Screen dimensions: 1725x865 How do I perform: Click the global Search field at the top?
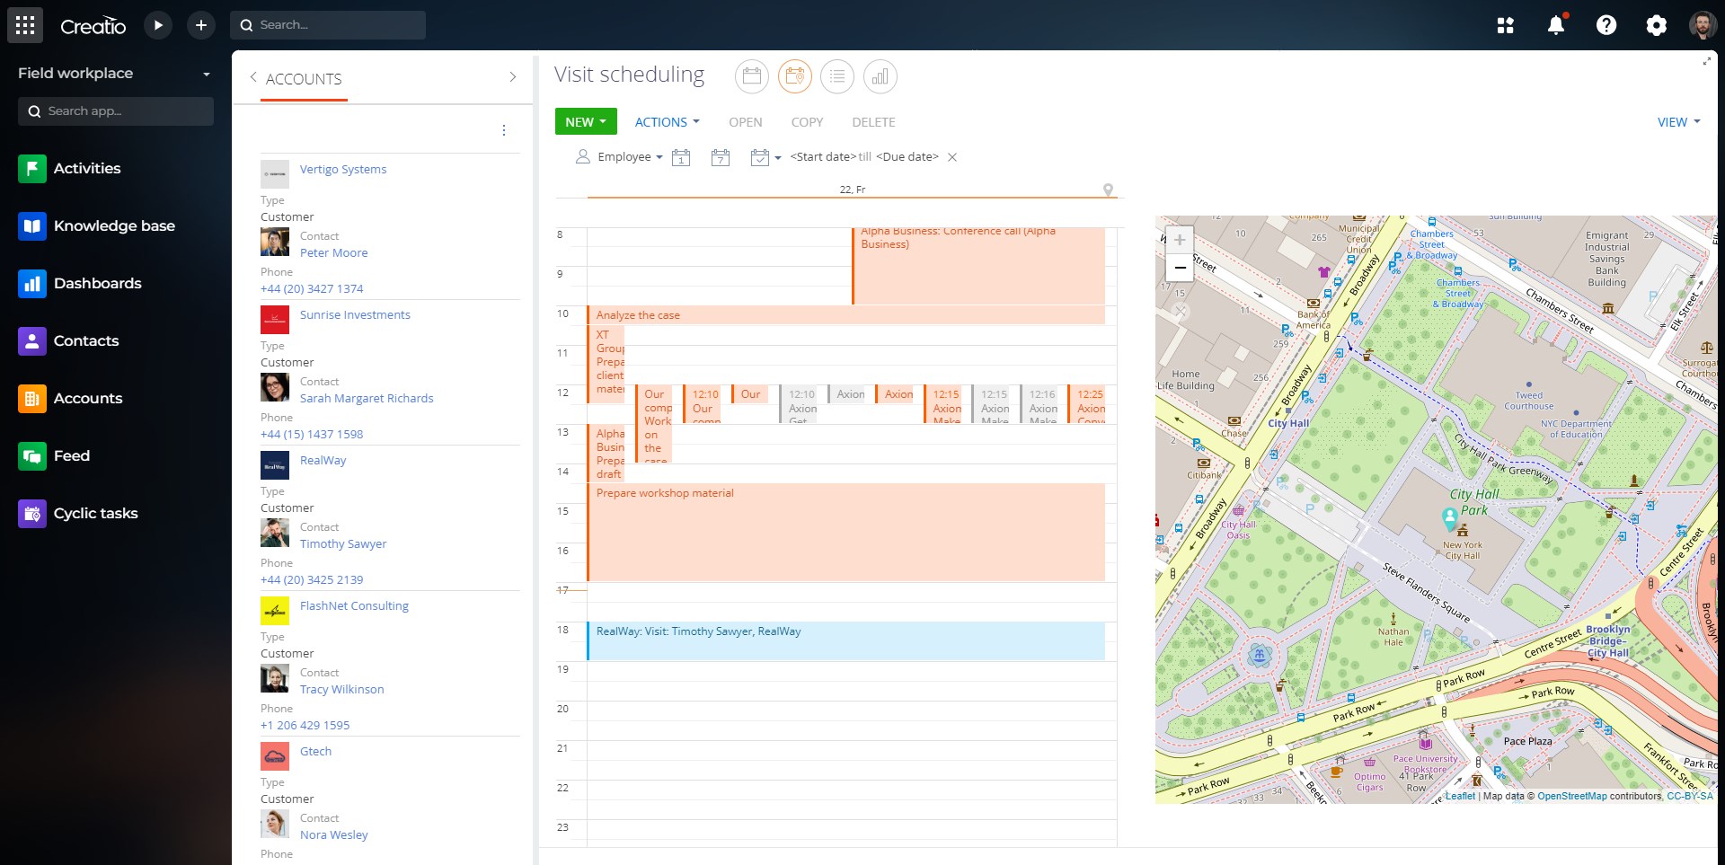(x=329, y=24)
